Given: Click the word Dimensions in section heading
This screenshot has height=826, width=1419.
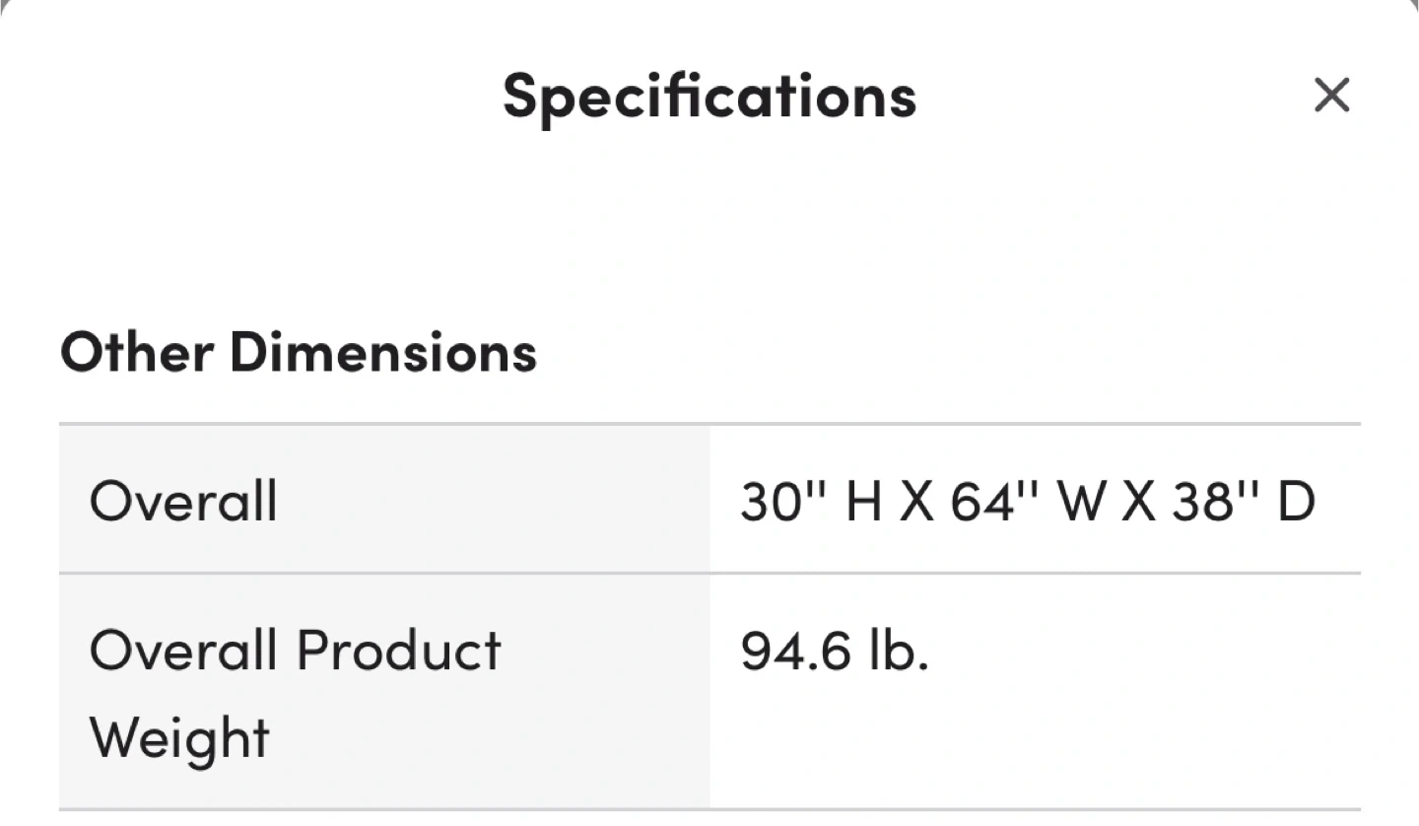Looking at the screenshot, I should point(383,352).
